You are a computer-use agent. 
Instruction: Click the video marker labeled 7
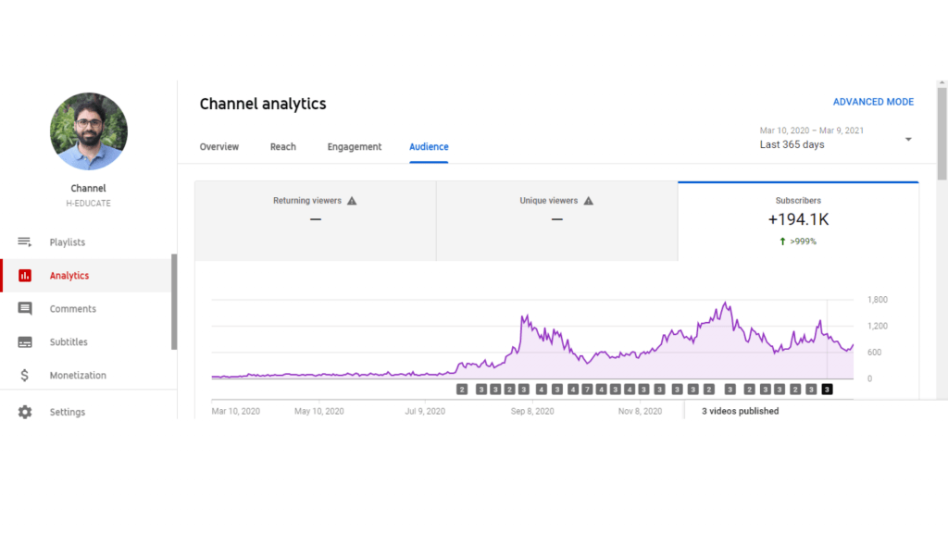click(x=587, y=390)
